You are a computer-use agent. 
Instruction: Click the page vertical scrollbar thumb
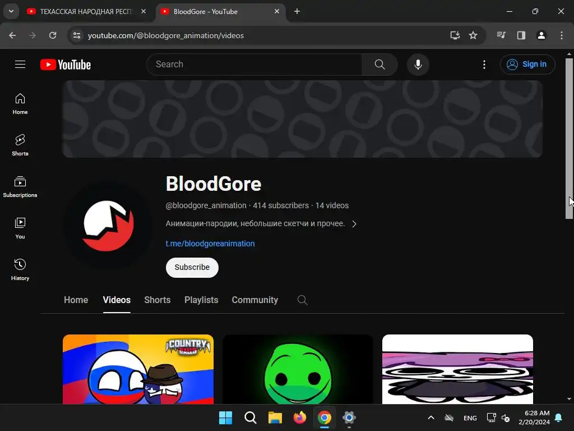pyautogui.click(x=569, y=139)
